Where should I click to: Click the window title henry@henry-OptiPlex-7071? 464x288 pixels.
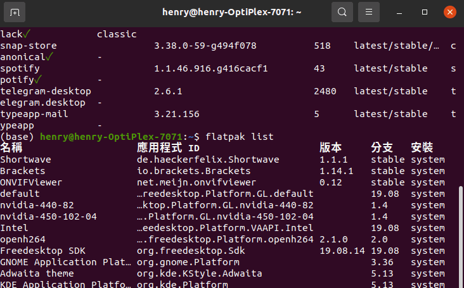232,12
